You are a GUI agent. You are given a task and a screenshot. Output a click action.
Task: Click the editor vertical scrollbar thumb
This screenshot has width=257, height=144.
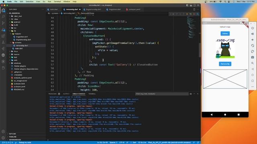tap(200, 50)
